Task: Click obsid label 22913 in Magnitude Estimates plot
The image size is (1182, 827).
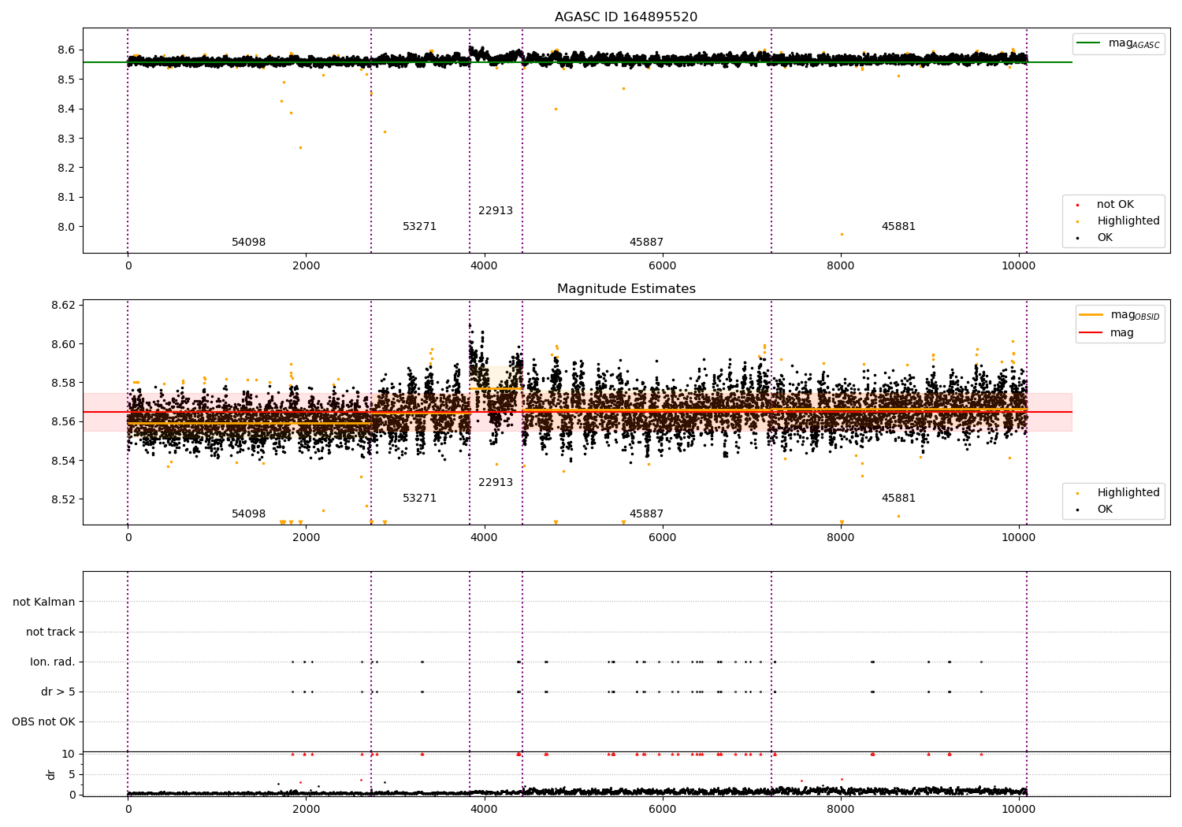Action: click(496, 483)
